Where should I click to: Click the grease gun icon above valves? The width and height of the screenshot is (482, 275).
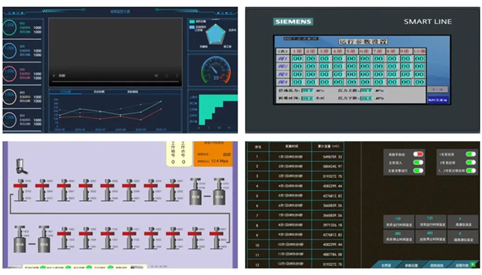tap(21, 166)
